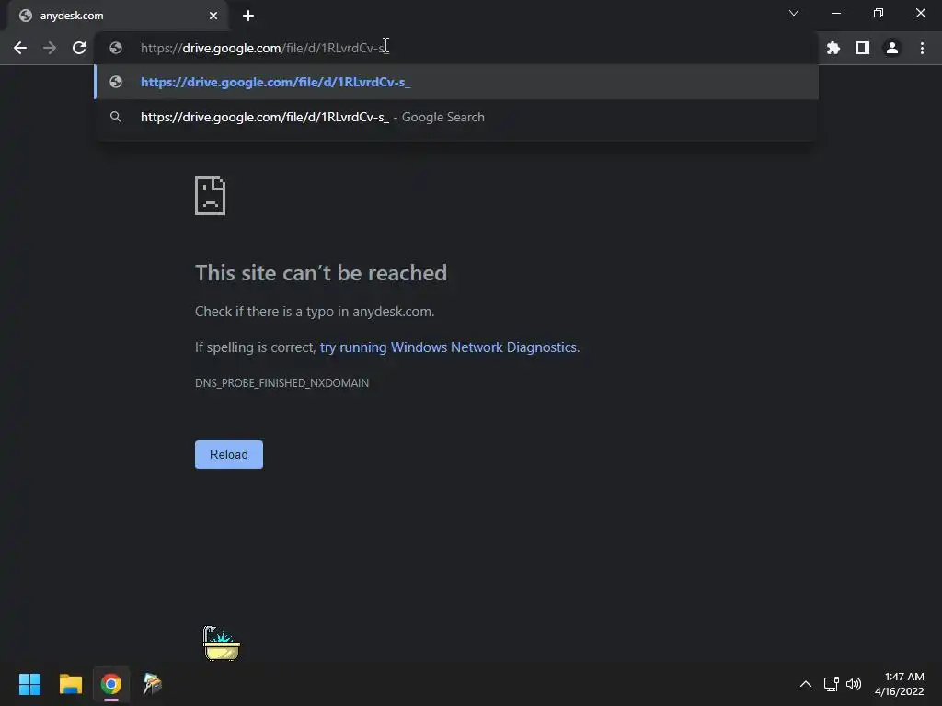This screenshot has width=942, height=706.
Task: Choose the Google Search suggestion row
Action: (456, 117)
